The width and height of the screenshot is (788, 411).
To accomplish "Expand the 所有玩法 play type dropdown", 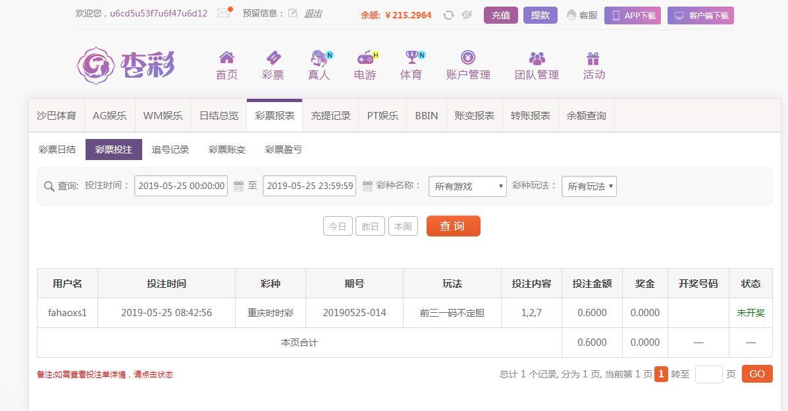I will tap(589, 186).
